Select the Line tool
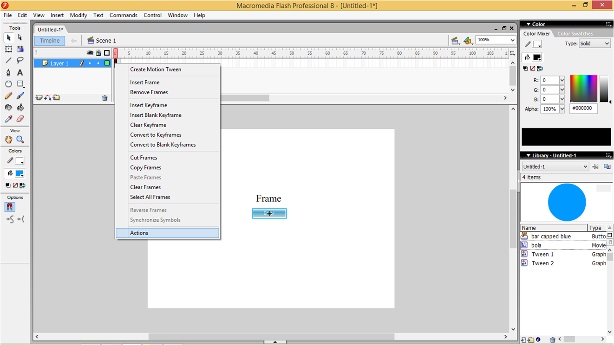This screenshot has height=345, width=614. (8, 61)
